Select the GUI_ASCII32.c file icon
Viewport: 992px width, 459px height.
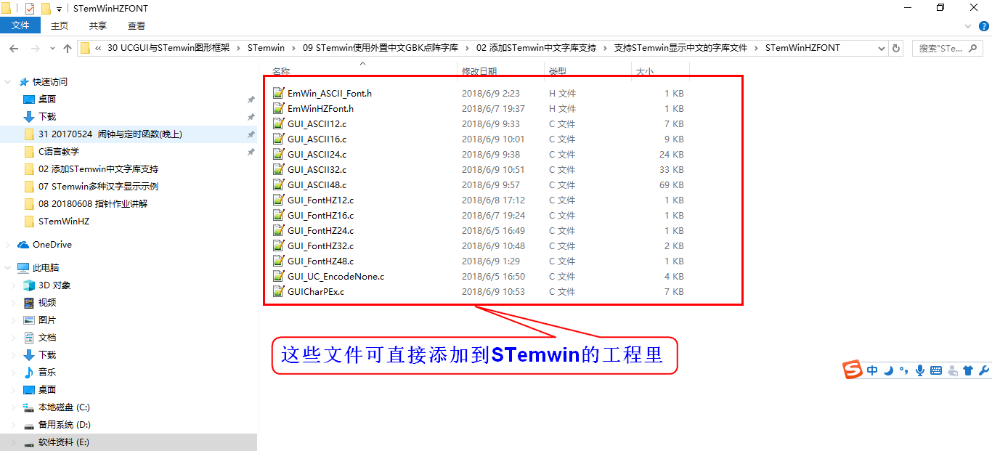(x=278, y=169)
